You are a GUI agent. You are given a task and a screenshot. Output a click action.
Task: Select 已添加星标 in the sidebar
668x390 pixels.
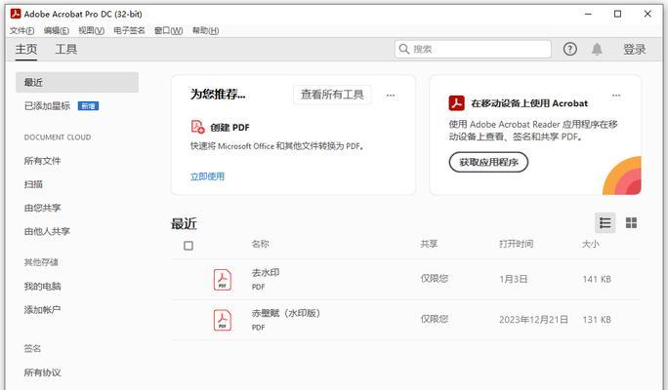point(47,106)
